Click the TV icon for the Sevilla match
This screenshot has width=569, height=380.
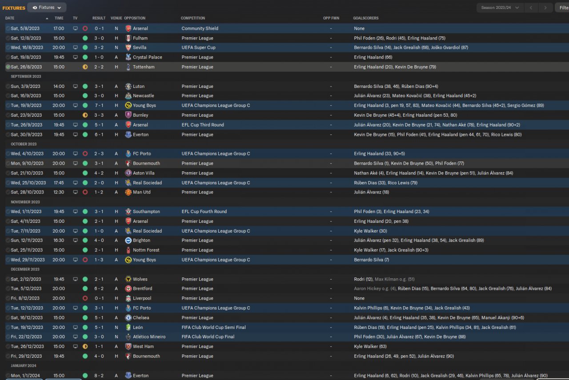(x=75, y=47)
